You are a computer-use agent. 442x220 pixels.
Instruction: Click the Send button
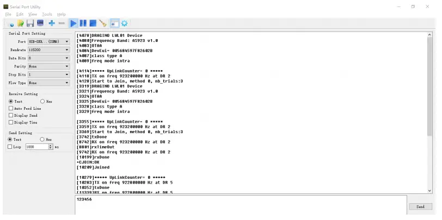click(x=420, y=206)
